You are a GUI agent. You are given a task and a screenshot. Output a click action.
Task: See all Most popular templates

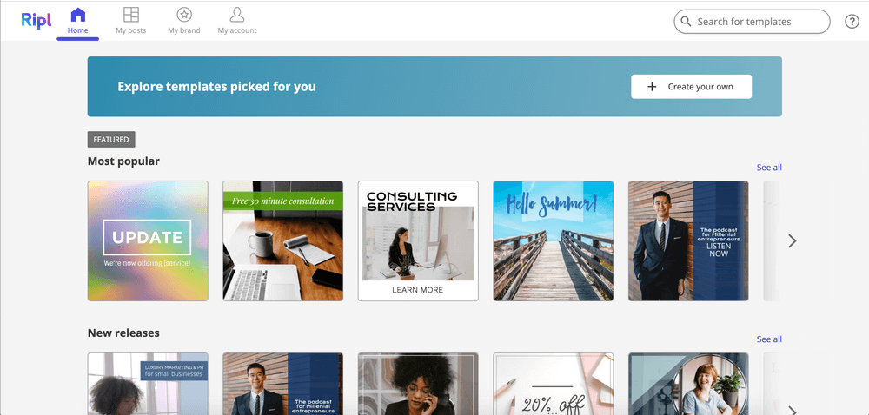(x=769, y=167)
